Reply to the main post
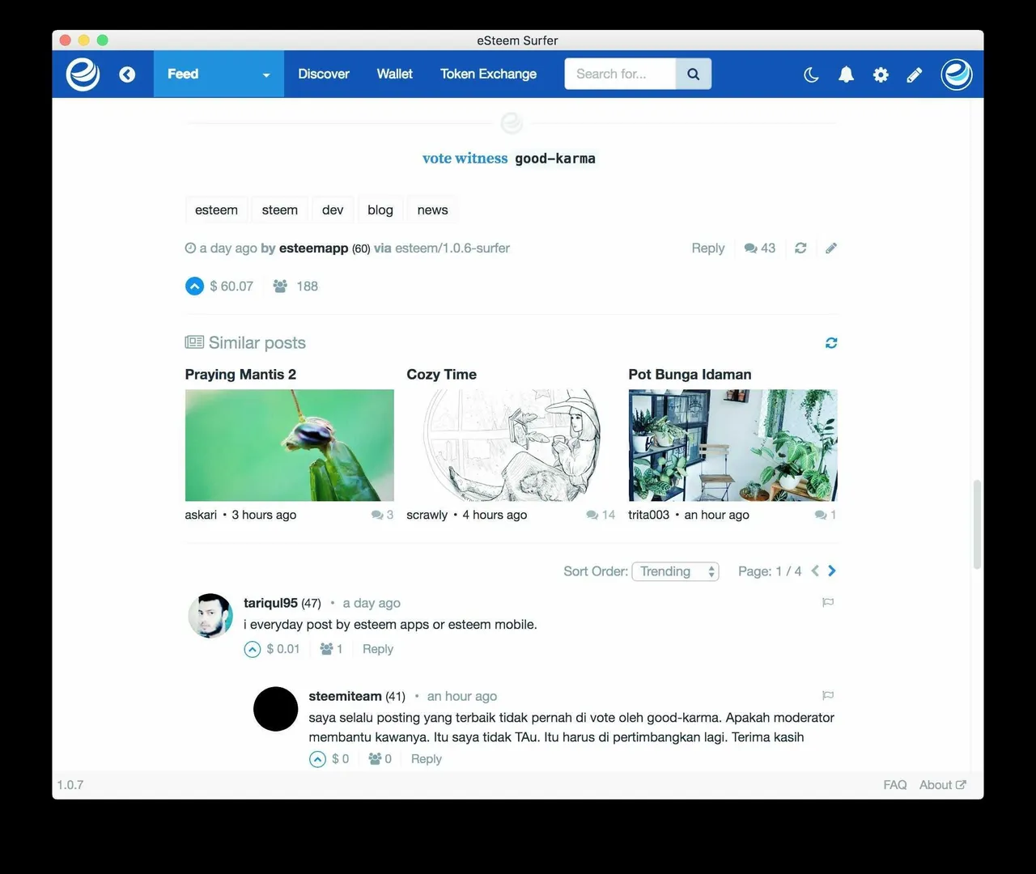This screenshot has height=874, width=1036. point(708,248)
